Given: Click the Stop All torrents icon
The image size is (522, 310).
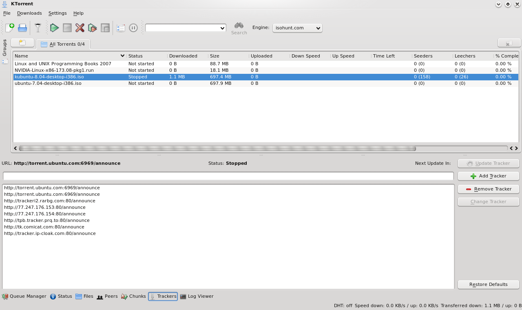Looking at the screenshot, I should (105, 28).
